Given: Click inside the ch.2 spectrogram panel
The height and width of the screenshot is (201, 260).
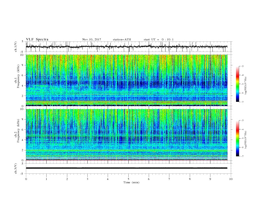Looking at the screenshot, I should (x=127, y=135).
